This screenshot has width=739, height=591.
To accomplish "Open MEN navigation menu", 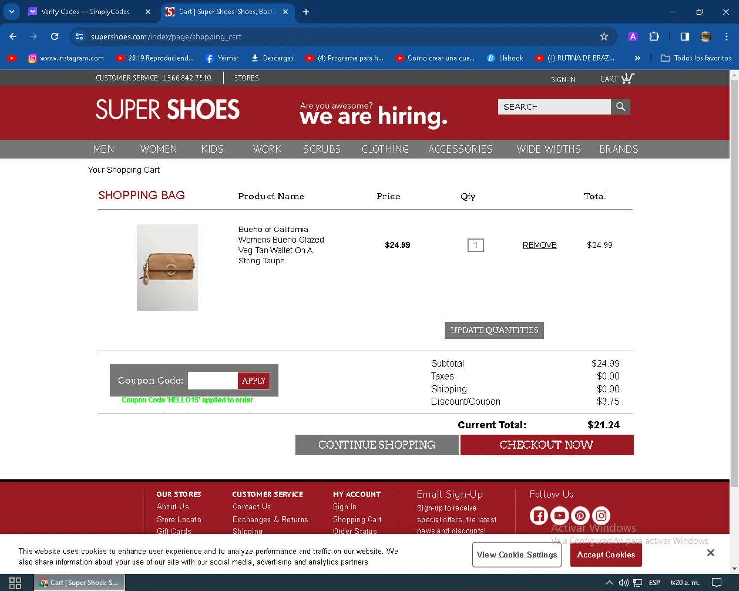I will (x=103, y=149).
